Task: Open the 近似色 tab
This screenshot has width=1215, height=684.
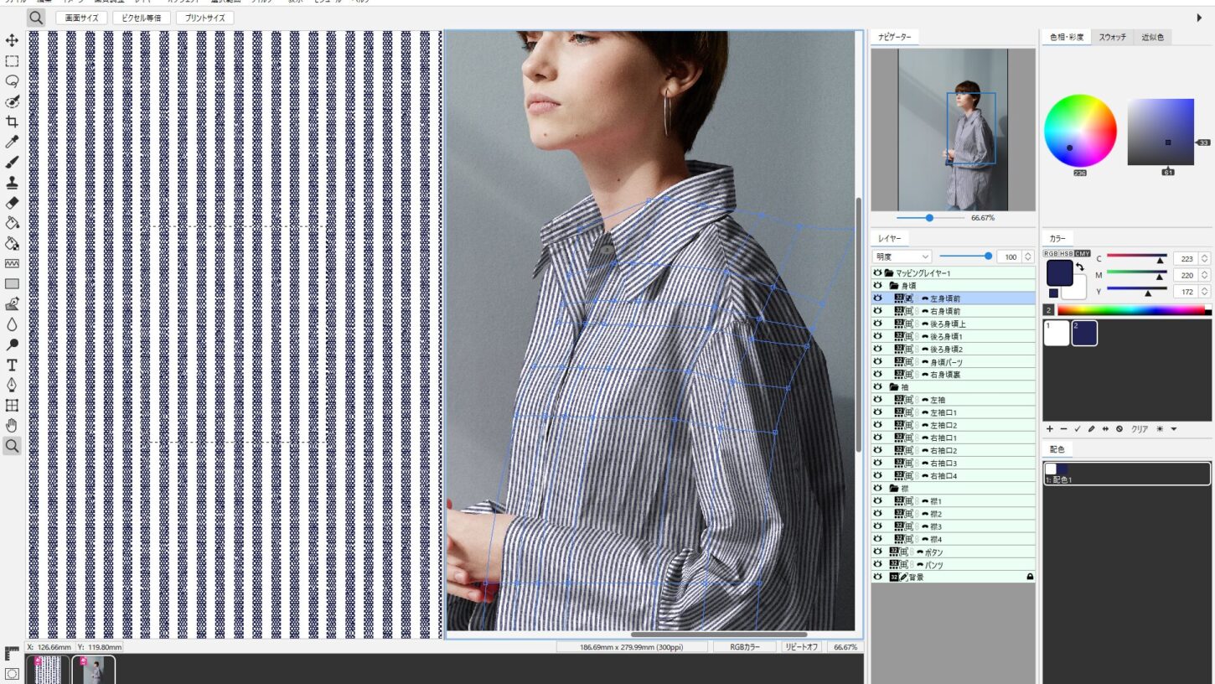Action: (x=1152, y=38)
